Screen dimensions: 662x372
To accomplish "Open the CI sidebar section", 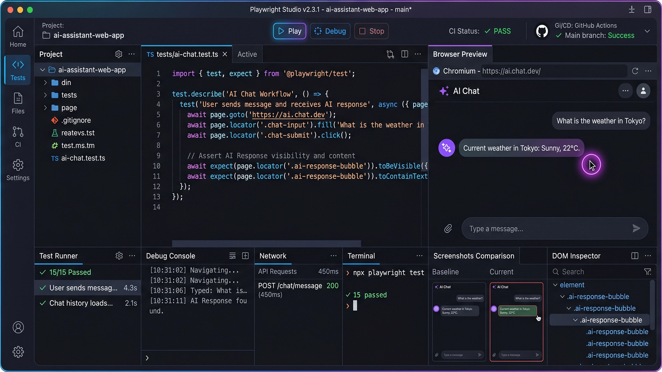I will pos(18,137).
